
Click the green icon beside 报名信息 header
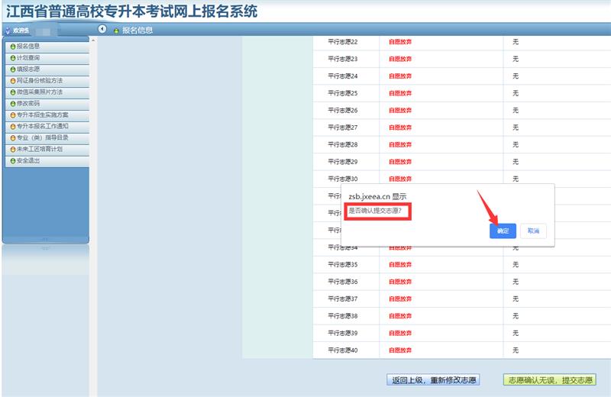pos(116,31)
